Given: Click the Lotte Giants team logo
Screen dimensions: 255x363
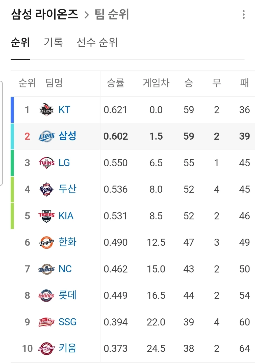Looking at the screenshot, I should [x=47, y=295].
